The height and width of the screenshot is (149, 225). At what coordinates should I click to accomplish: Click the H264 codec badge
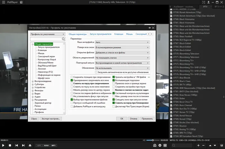coord(46,145)
